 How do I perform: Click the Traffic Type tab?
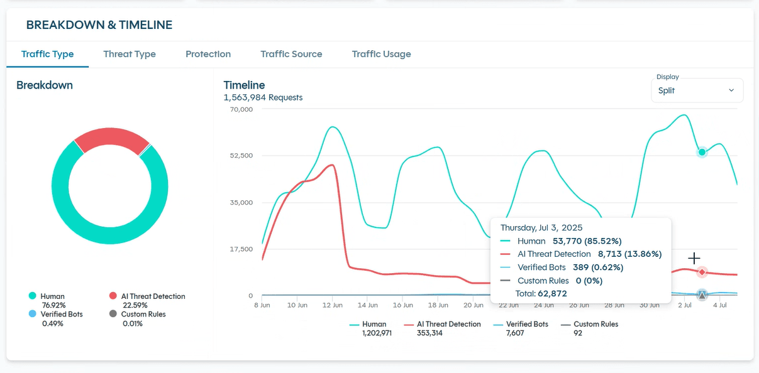coord(47,54)
